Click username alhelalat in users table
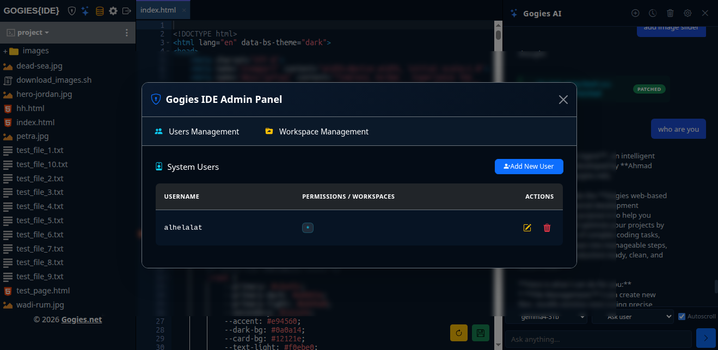Viewport: 718px width, 350px height. tap(183, 228)
